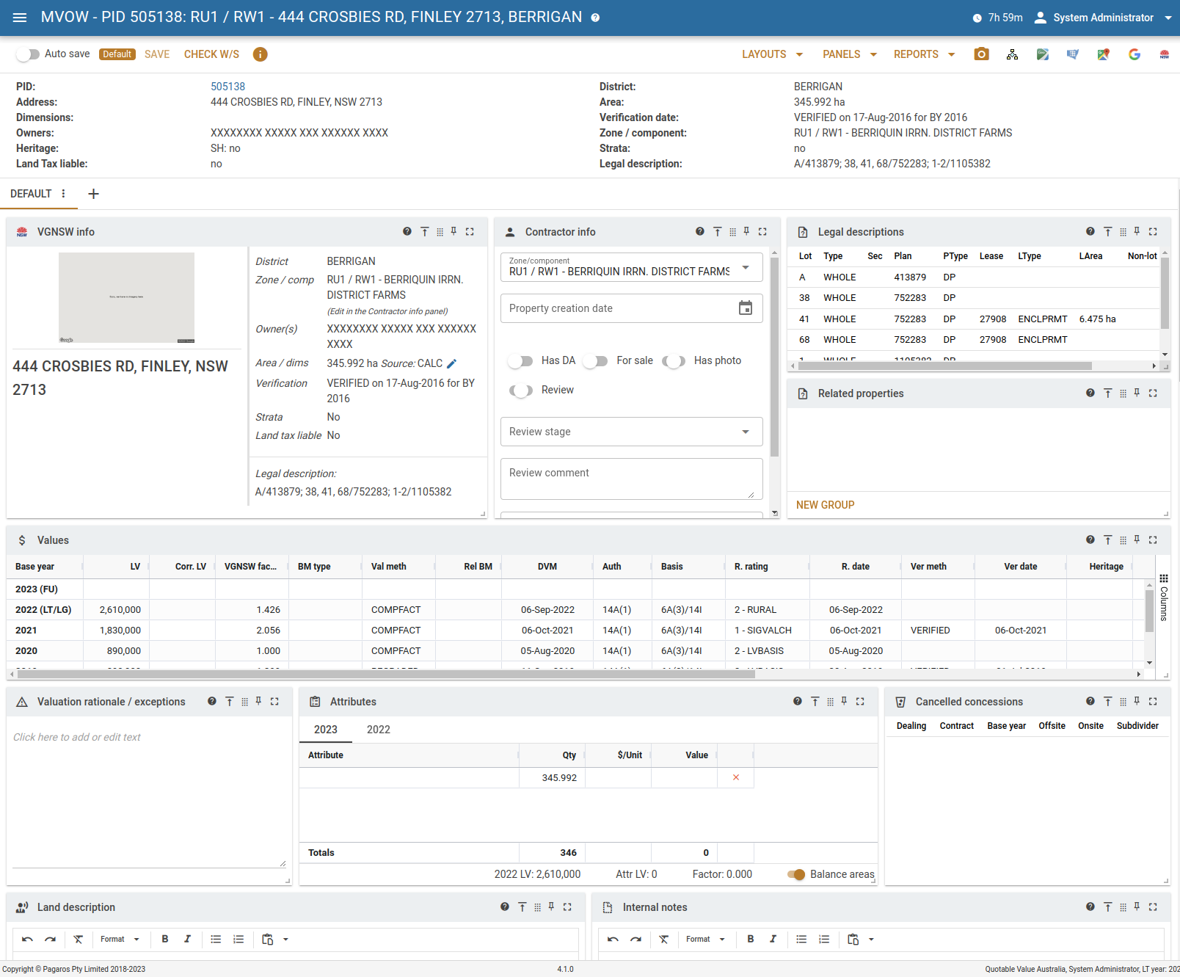Viewport: 1180px width, 977px height.
Task: Expand the PANELS dropdown
Action: coord(850,54)
